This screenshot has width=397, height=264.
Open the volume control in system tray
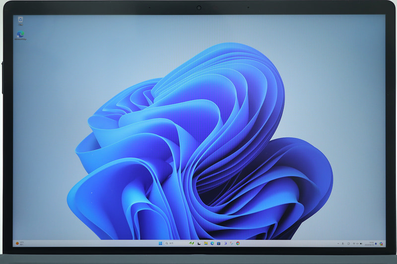click(x=357, y=244)
